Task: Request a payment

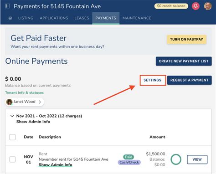Action: click(190, 80)
